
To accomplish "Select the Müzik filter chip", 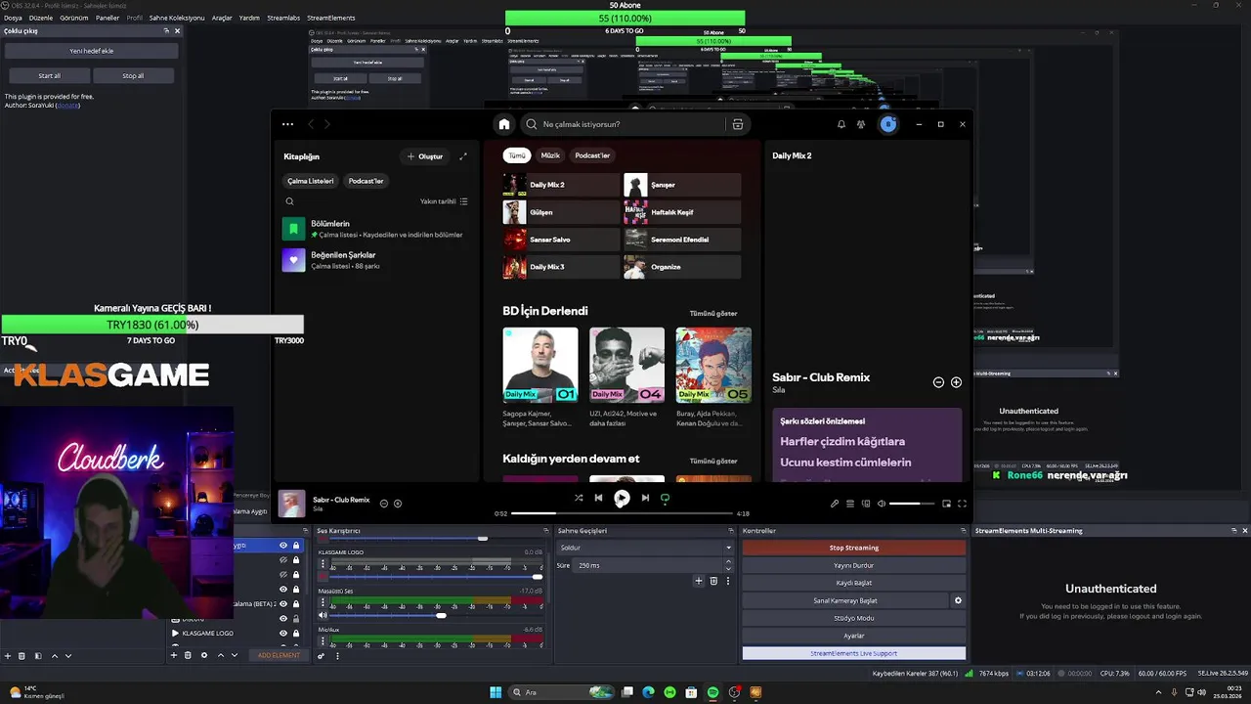I will [550, 155].
